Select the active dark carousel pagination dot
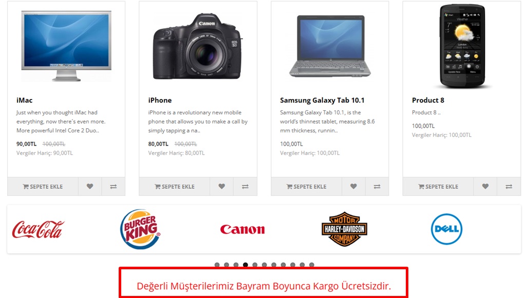This screenshot has width=526, height=298. (x=246, y=265)
